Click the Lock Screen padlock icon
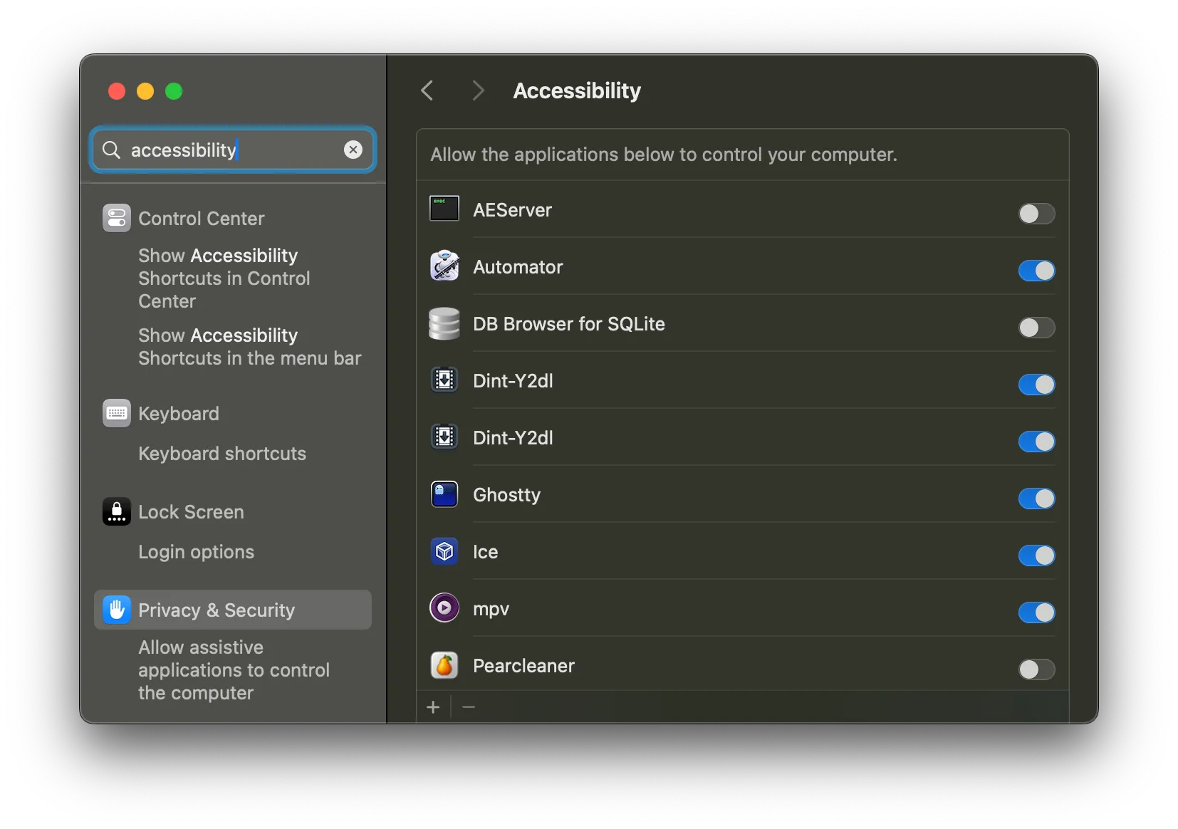 click(116, 511)
